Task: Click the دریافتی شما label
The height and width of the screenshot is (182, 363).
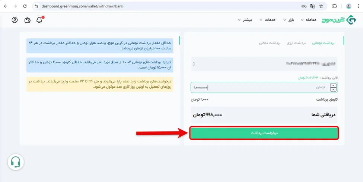Action: tap(324, 115)
